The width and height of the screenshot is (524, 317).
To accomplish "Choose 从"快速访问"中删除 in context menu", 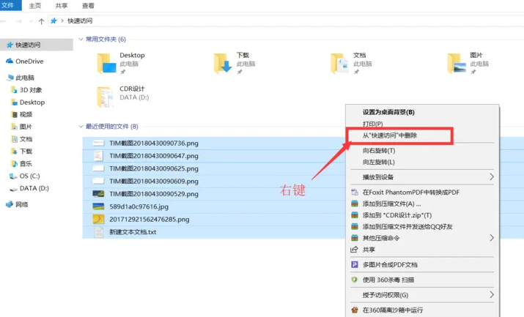I will pyautogui.click(x=390, y=135).
